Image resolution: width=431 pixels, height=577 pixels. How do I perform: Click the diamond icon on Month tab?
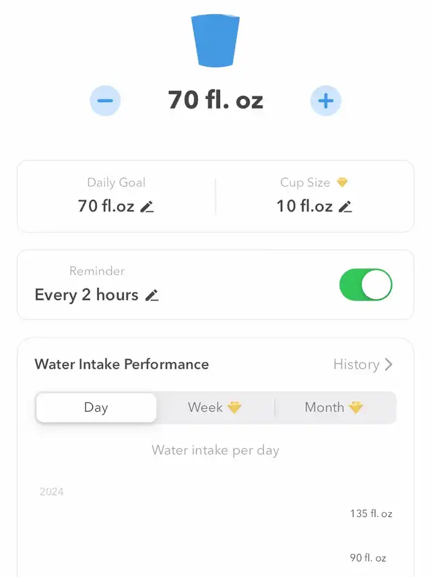pos(356,407)
